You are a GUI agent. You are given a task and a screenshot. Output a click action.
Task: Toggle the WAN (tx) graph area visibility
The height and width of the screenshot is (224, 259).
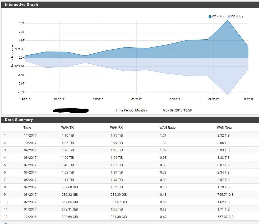pos(215,16)
